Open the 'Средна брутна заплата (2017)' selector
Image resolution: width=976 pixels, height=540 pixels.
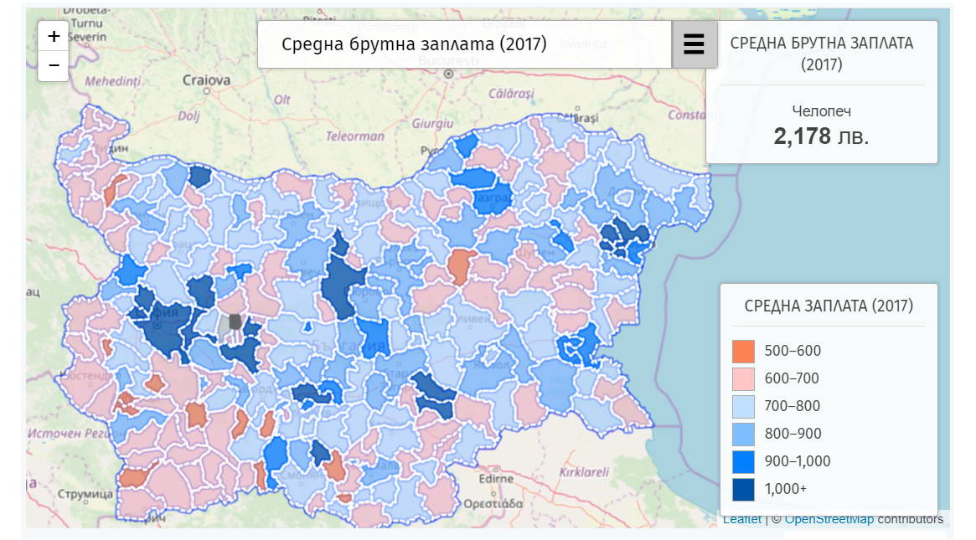(464, 44)
